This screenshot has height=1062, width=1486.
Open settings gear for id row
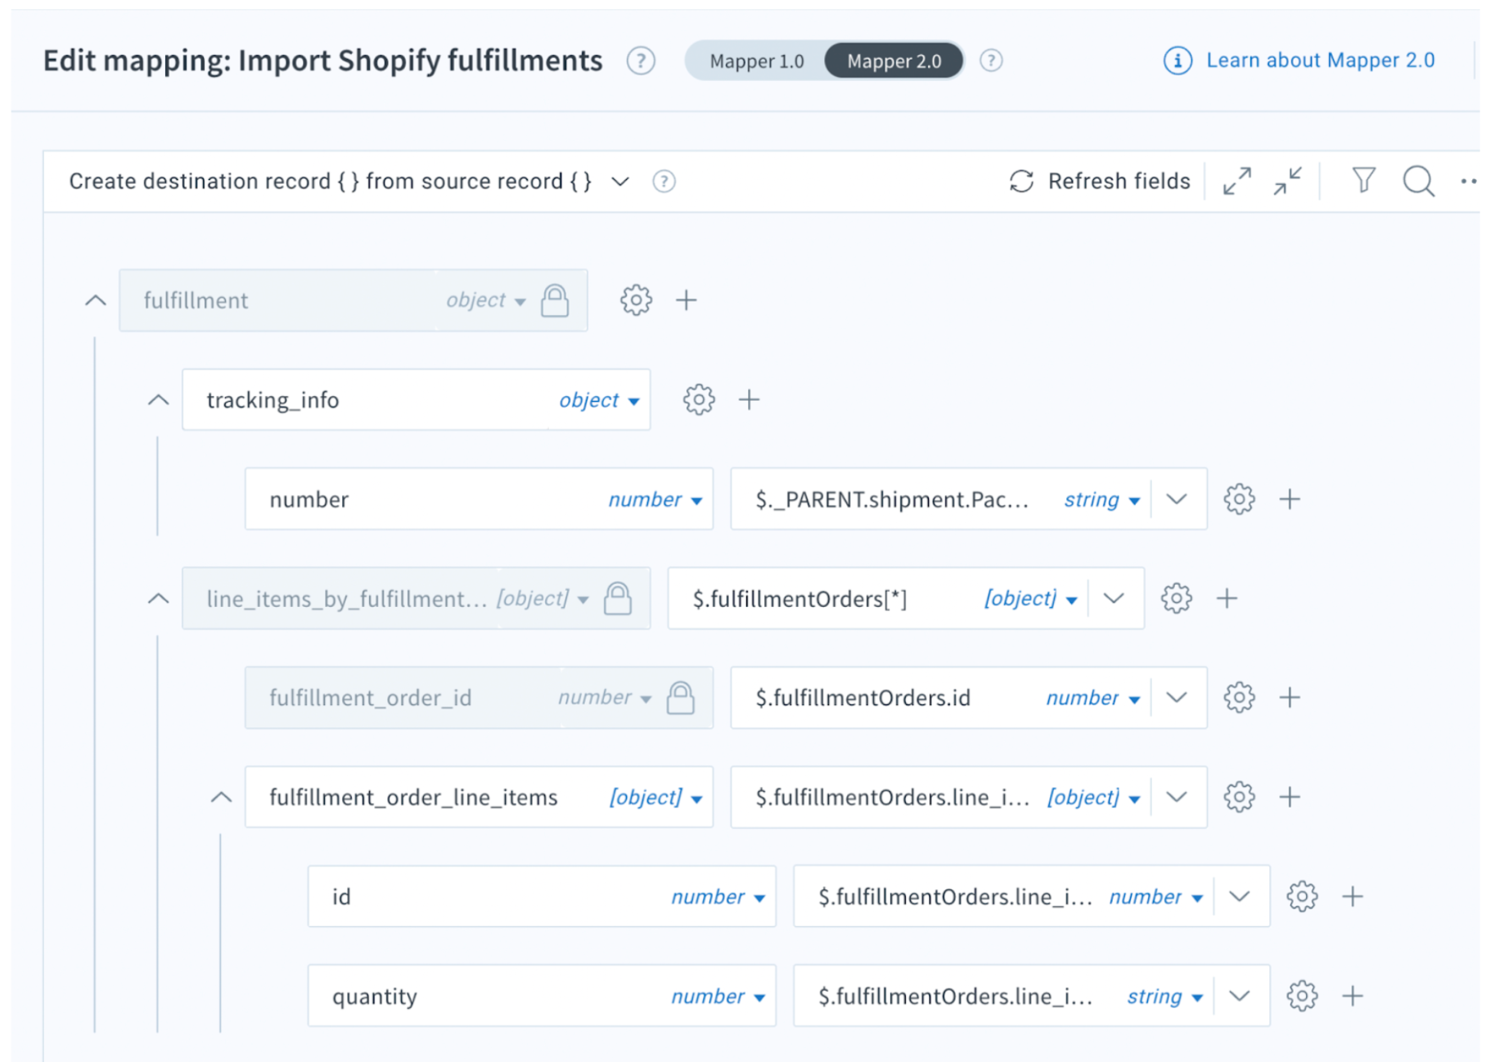1302,897
